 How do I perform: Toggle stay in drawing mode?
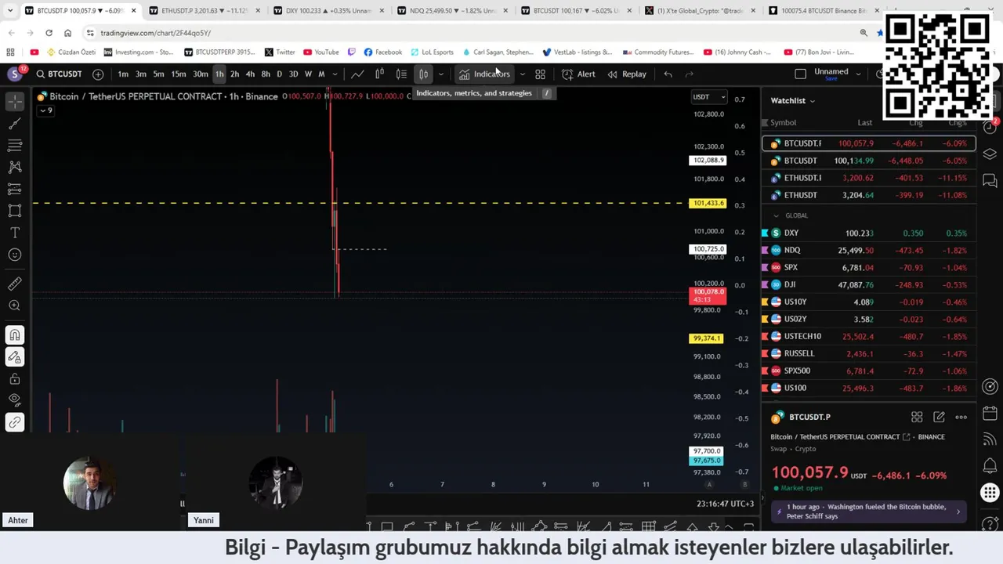pyautogui.click(x=14, y=357)
